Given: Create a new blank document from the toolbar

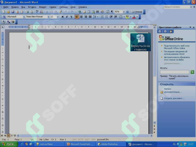Looking at the screenshot, I should 4,12.
